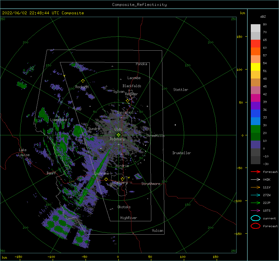Viewport: 279px width, 261px height.
Task: Click the Lake Louise label
Action: (x=24, y=152)
